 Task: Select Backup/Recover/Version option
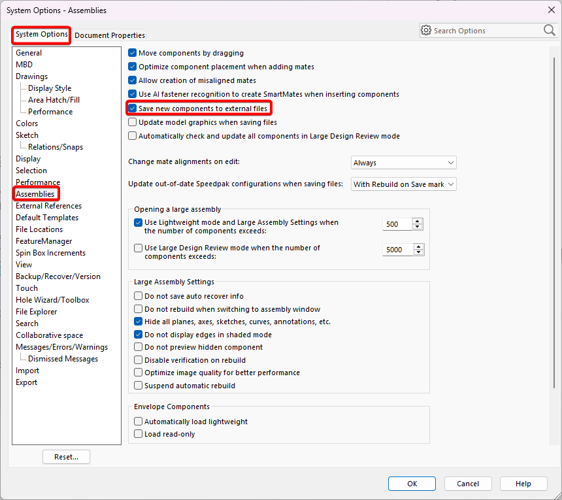click(58, 276)
